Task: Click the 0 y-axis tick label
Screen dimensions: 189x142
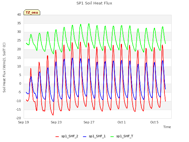Action: [20, 83]
